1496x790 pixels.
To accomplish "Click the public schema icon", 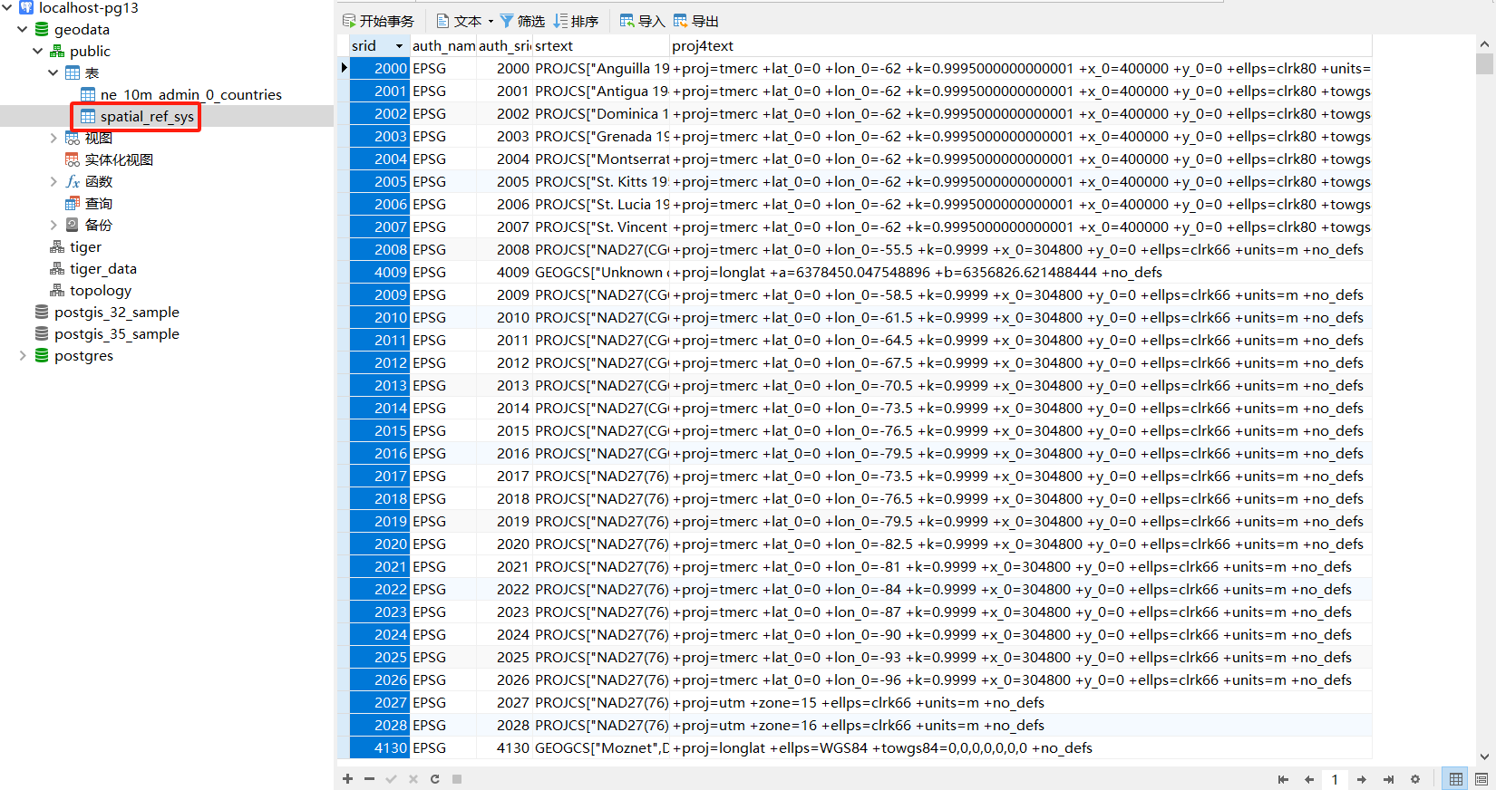I will pos(57,51).
